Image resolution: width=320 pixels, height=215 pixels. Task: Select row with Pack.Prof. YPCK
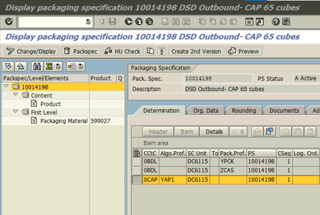pyautogui.click(x=137, y=162)
